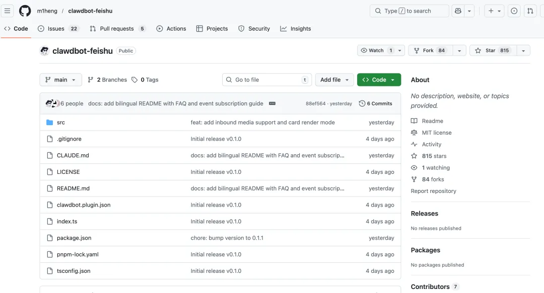Click the commit history clock icon
The image size is (544, 293).
362,104
